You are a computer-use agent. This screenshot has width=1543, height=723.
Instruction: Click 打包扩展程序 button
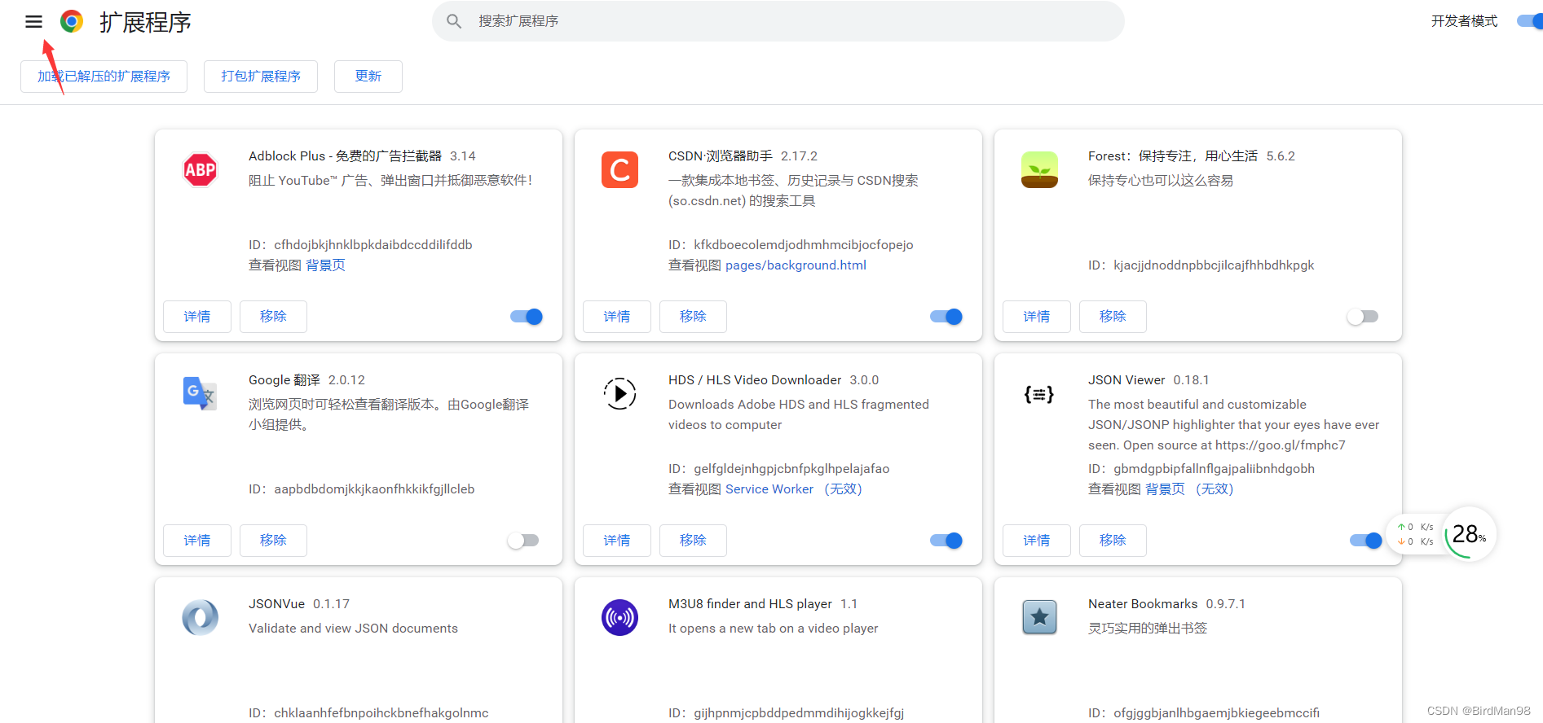tap(261, 77)
